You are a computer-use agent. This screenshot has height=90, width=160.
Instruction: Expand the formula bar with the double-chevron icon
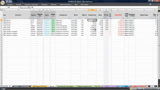(159, 7)
